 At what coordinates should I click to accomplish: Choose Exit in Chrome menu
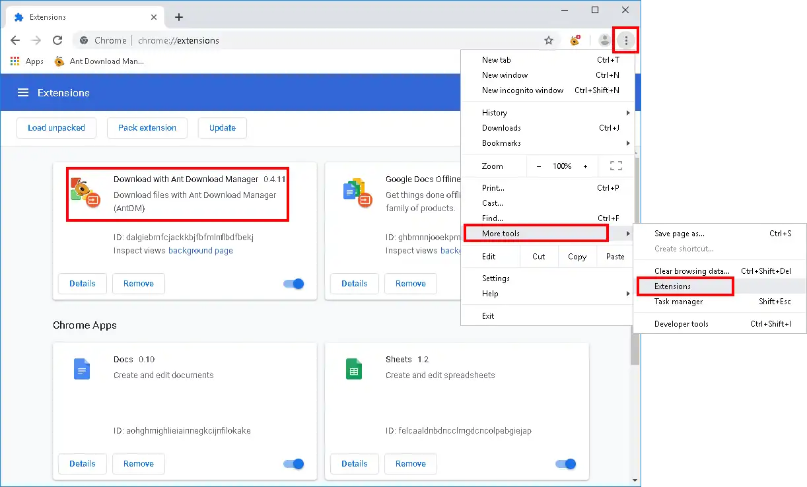click(547, 316)
